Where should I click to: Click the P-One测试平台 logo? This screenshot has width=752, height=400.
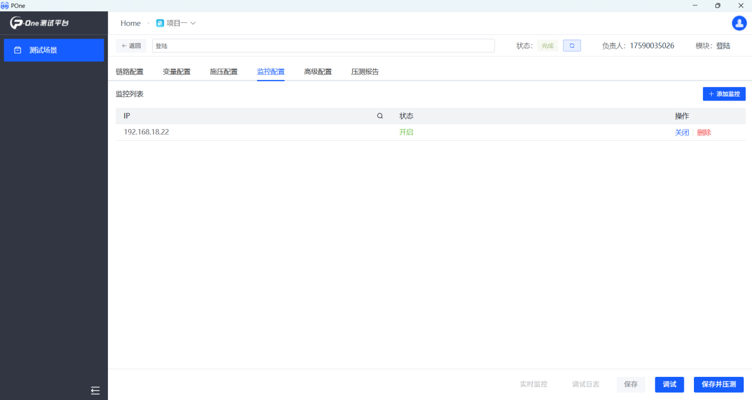[40, 23]
